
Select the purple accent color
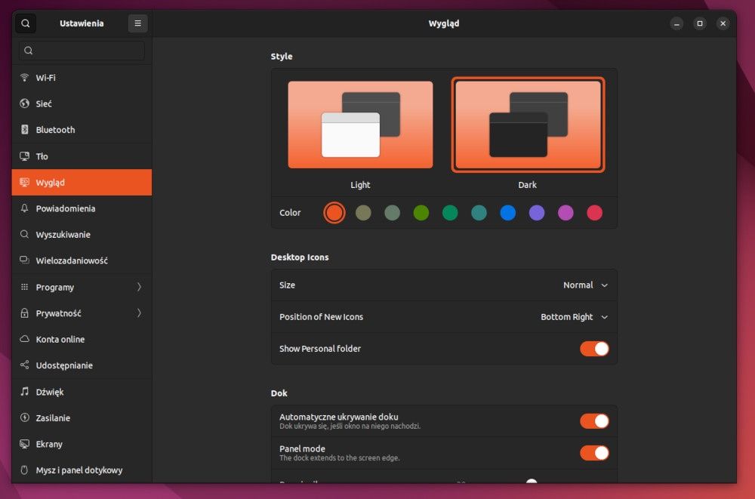536,212
